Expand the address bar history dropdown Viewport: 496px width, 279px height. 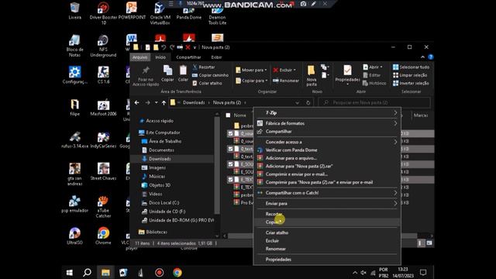297,102
